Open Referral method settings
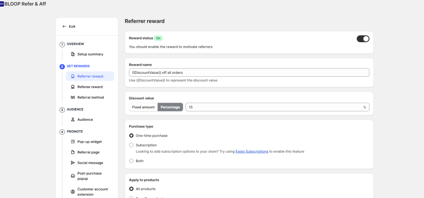 [90, 97]
